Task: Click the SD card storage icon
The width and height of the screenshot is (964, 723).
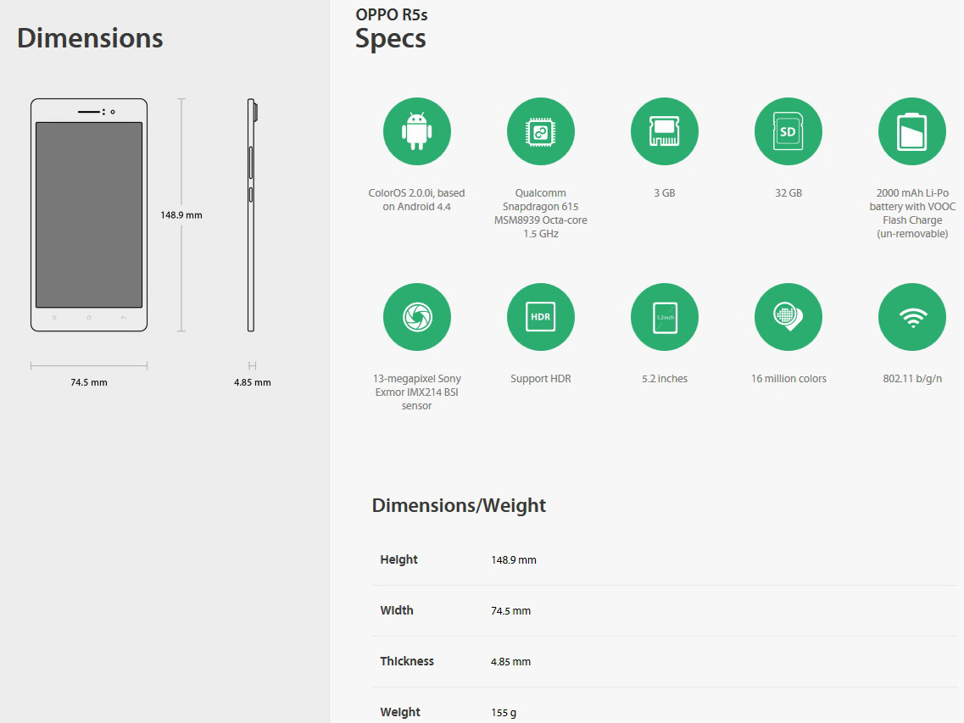Action: [x=788, y=131]
